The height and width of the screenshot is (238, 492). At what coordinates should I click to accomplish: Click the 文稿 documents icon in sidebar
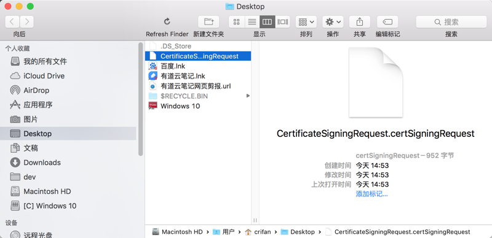click(x=15, y=148)
